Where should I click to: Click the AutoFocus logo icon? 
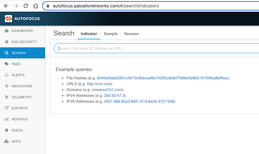tap(8, 18)
